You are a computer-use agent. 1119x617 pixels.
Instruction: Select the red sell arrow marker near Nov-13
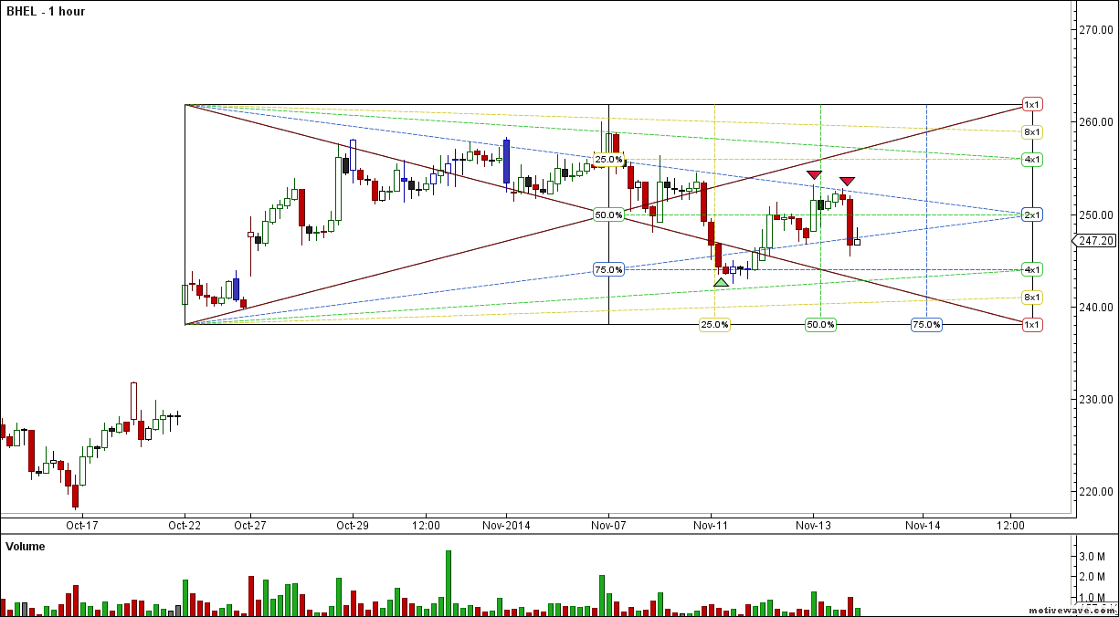coord(813,173)
